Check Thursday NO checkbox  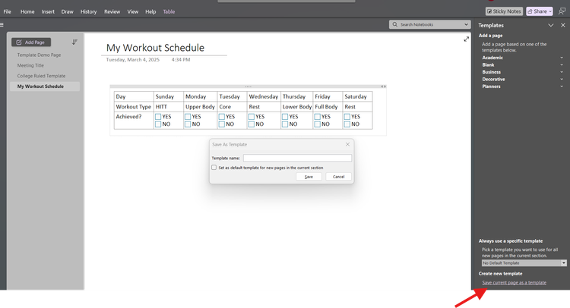(x=285, y=124)
